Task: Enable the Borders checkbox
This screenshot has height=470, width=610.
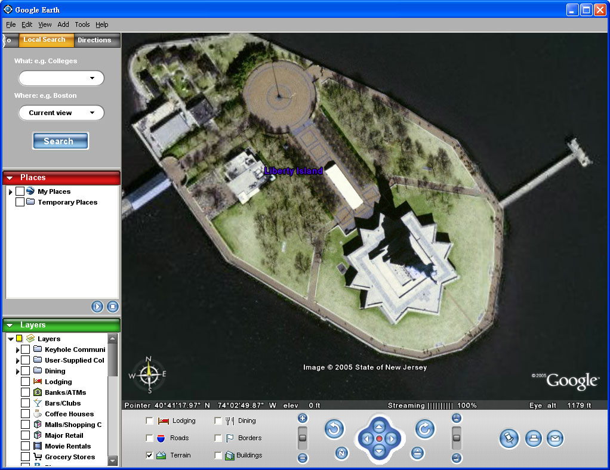Action: click(218, 438)
